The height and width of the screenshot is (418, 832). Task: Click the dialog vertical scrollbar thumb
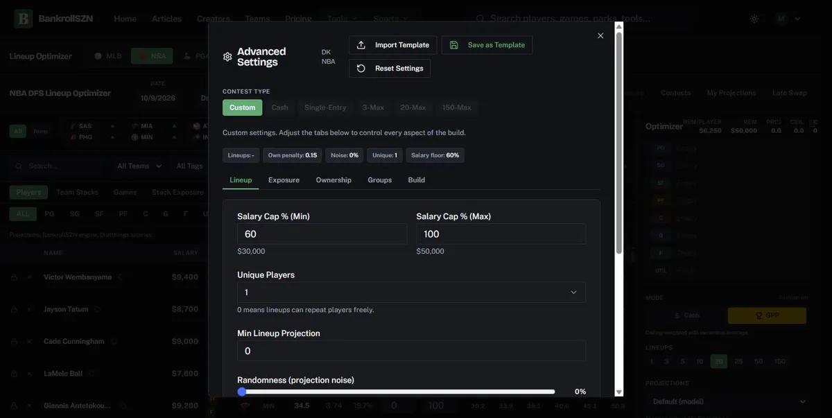pyautogui.click(x=619, y=143)
